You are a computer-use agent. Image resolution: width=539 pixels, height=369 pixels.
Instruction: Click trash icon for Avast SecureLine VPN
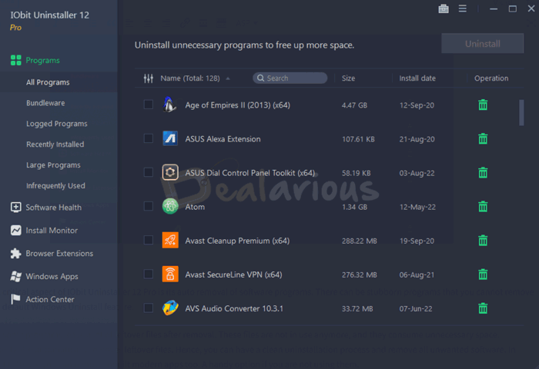[x=483, y=274]
